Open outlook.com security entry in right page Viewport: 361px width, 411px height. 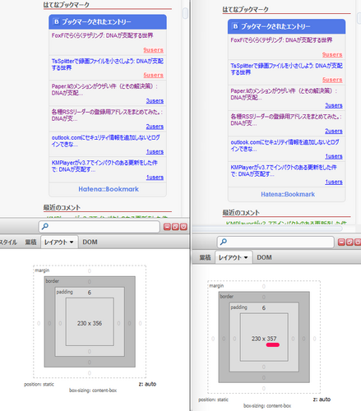coord(285,145)
